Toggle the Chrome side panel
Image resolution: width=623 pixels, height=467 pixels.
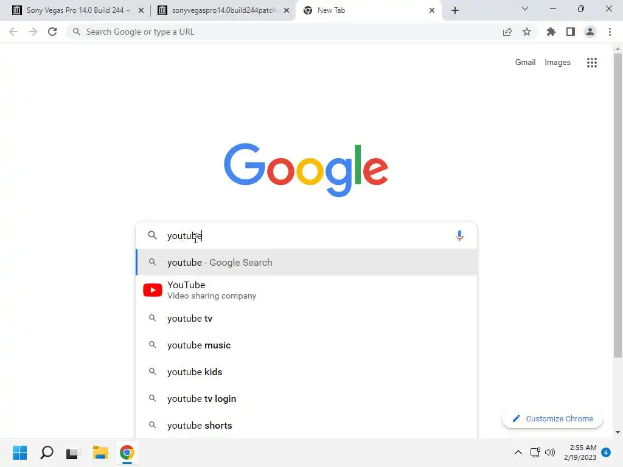click(x=571, y=32)
